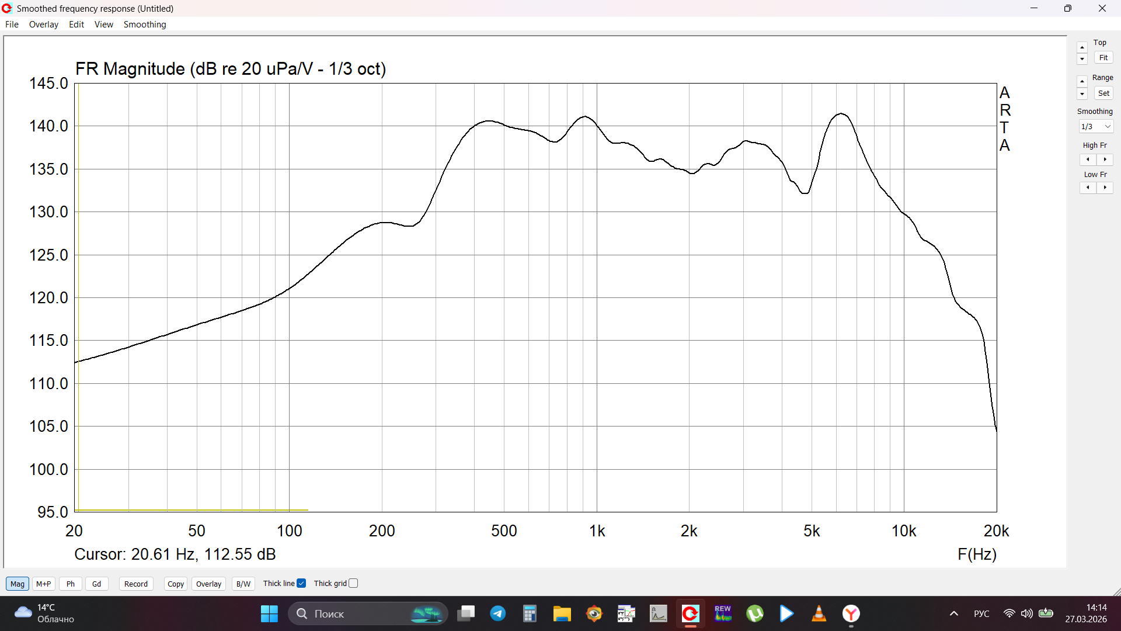1121x631 pixels.
Task: Open REW app from taskbar
Action: [x=722, y=613]
